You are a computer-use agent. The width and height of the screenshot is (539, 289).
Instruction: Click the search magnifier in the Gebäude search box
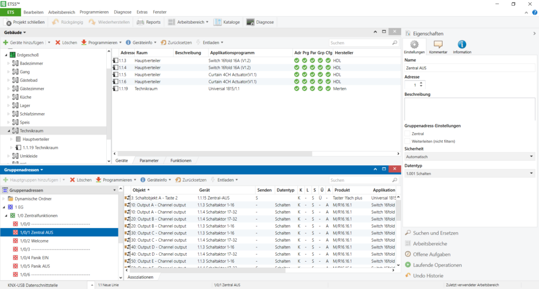coord(395,43)
